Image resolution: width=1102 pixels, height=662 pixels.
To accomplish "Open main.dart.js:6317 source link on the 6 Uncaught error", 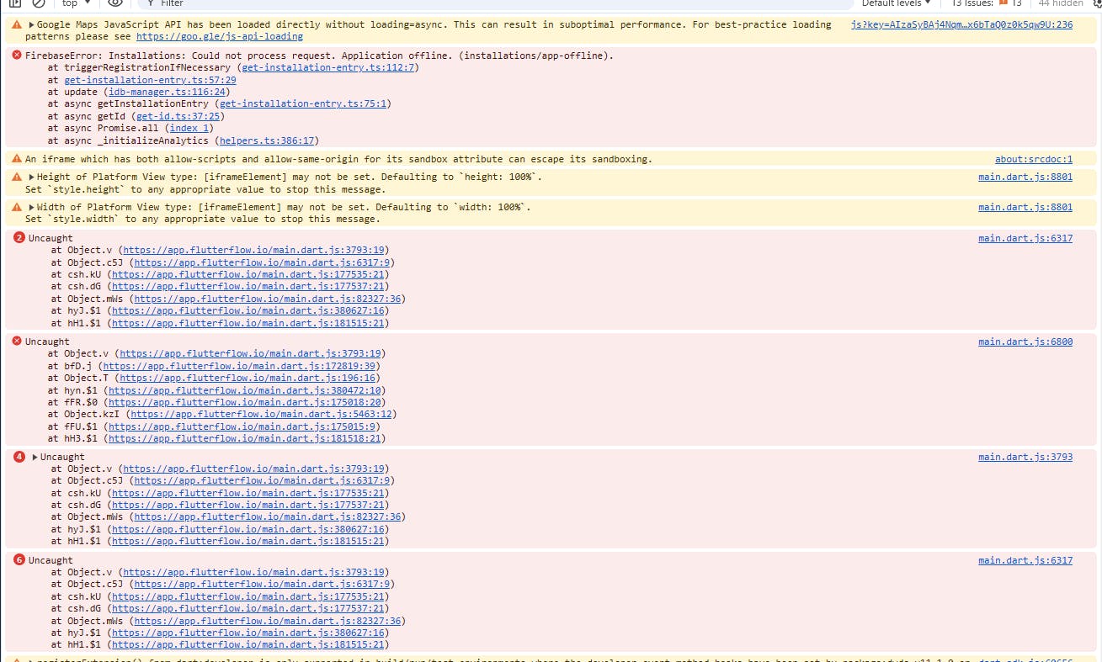I will point(1025,560).
